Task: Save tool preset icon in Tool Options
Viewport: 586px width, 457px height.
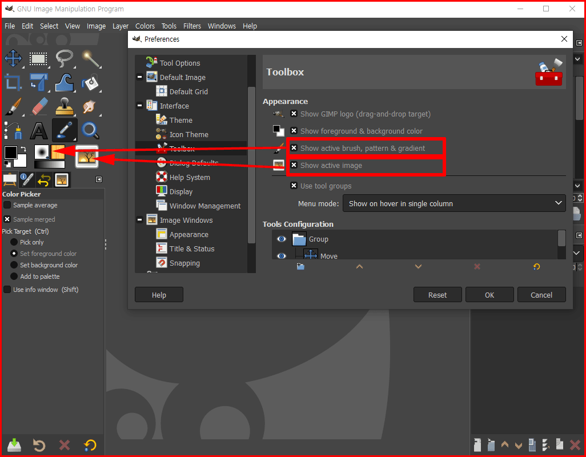Action: 14,444
